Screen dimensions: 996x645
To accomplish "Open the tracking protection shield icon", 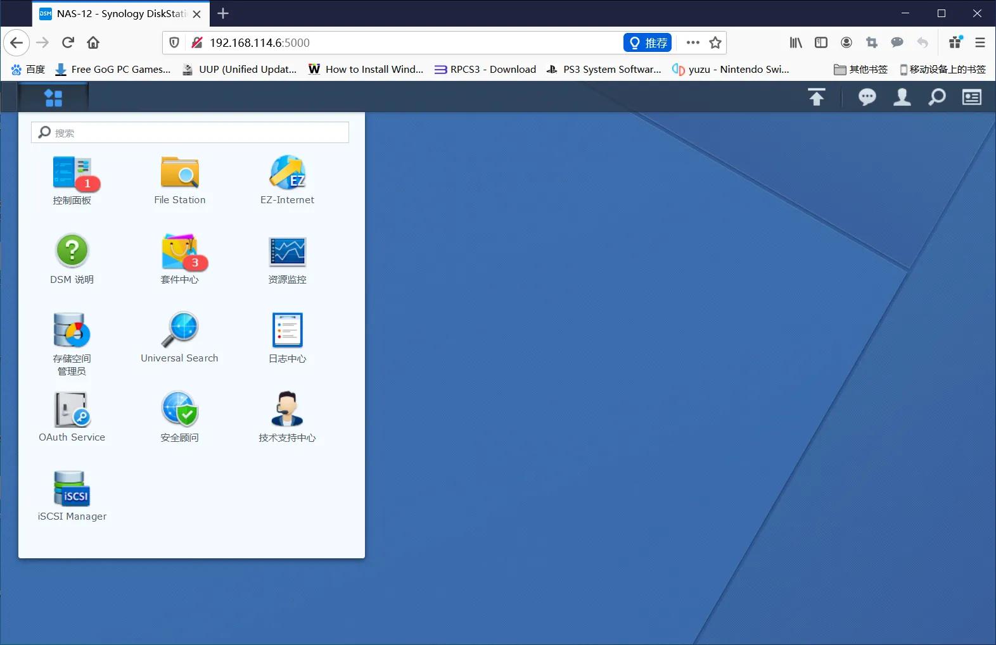I will click(174, 42).
